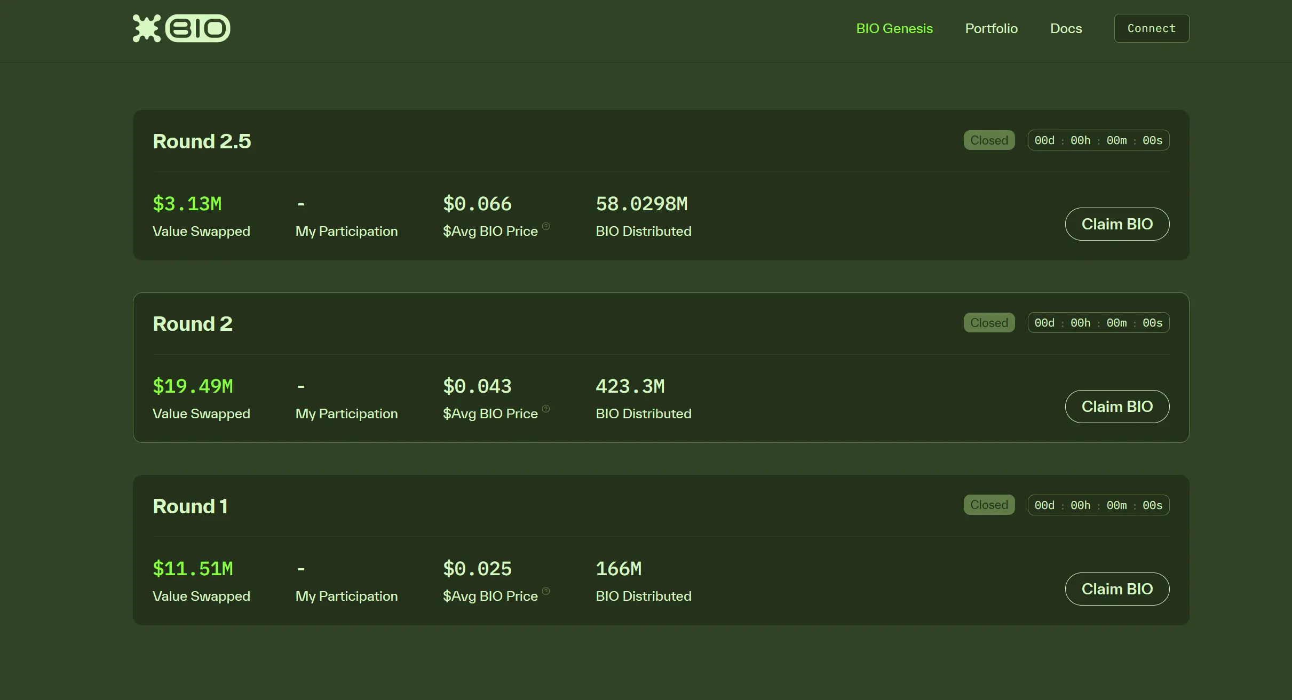Claim BIO for Round 2
This screenshot has height=700, width=1292.
(x=1116, y=407)
